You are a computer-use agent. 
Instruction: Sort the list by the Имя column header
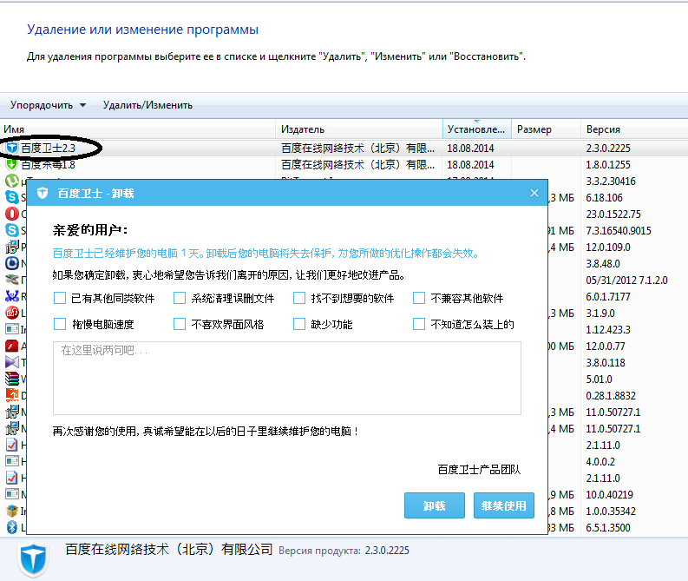pos(138,129)
